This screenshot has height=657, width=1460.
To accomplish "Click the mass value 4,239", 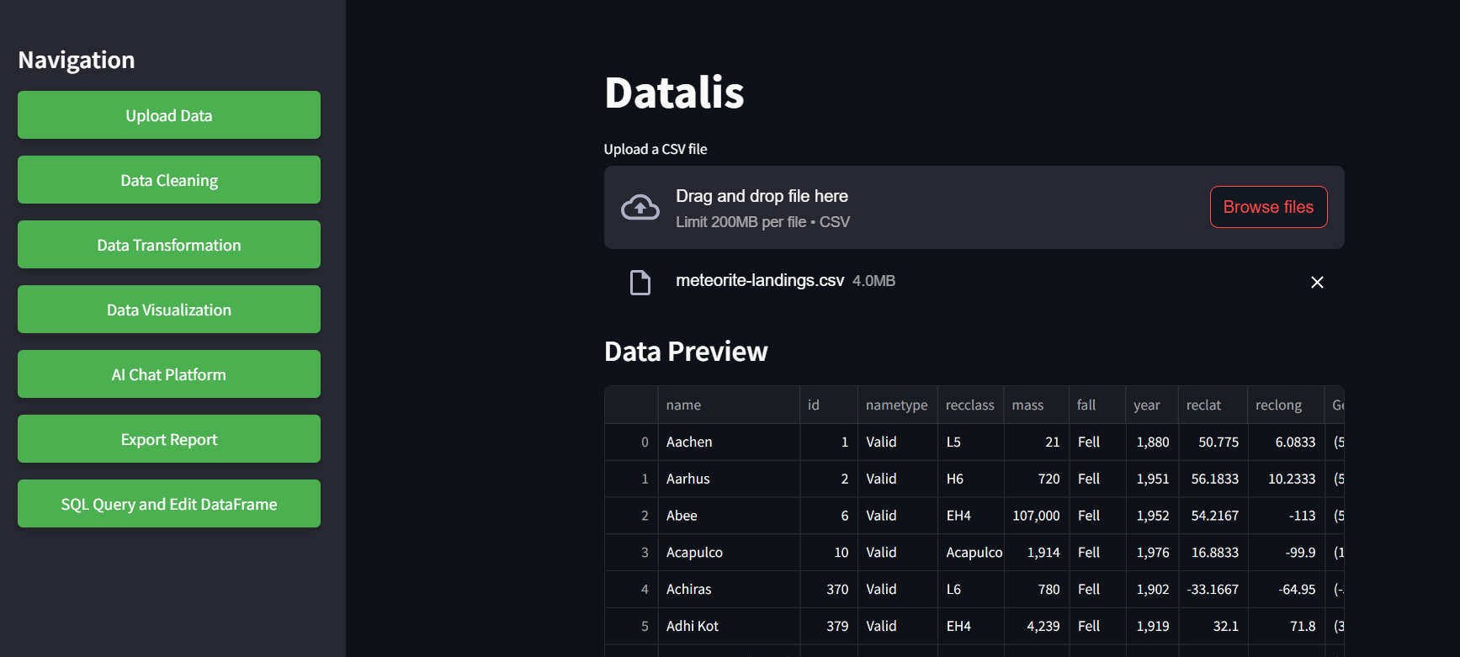I will pos(1036,627).
